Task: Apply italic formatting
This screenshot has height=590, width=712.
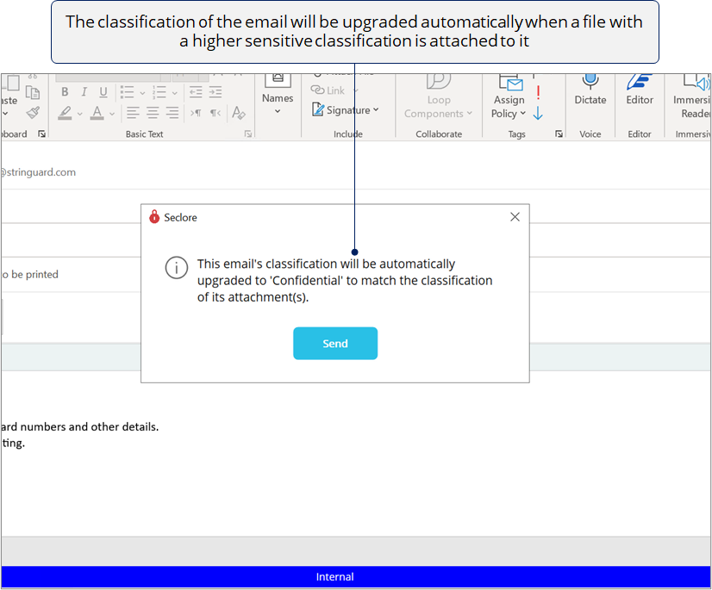Action: coord(84,92)
